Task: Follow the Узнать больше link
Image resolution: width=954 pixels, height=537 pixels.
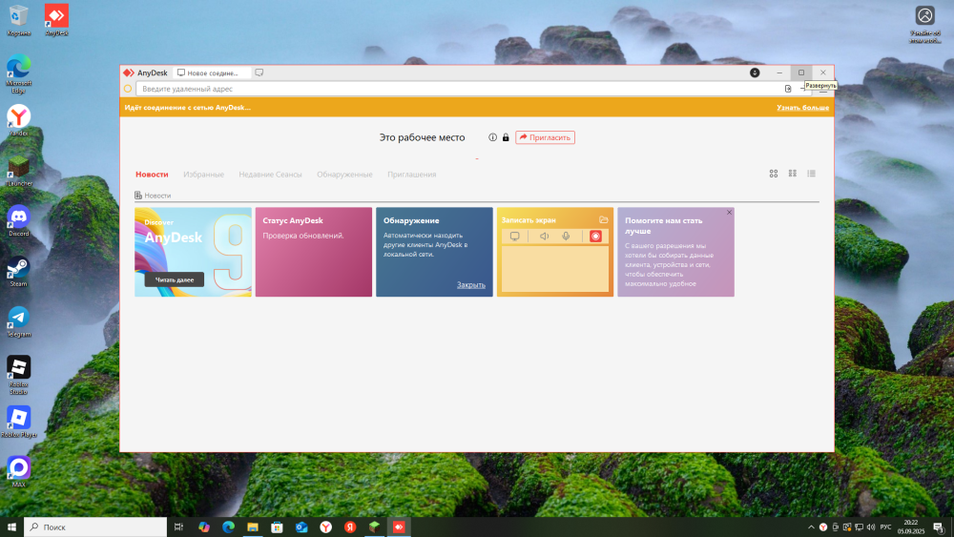Action: [x=802, y=108]
